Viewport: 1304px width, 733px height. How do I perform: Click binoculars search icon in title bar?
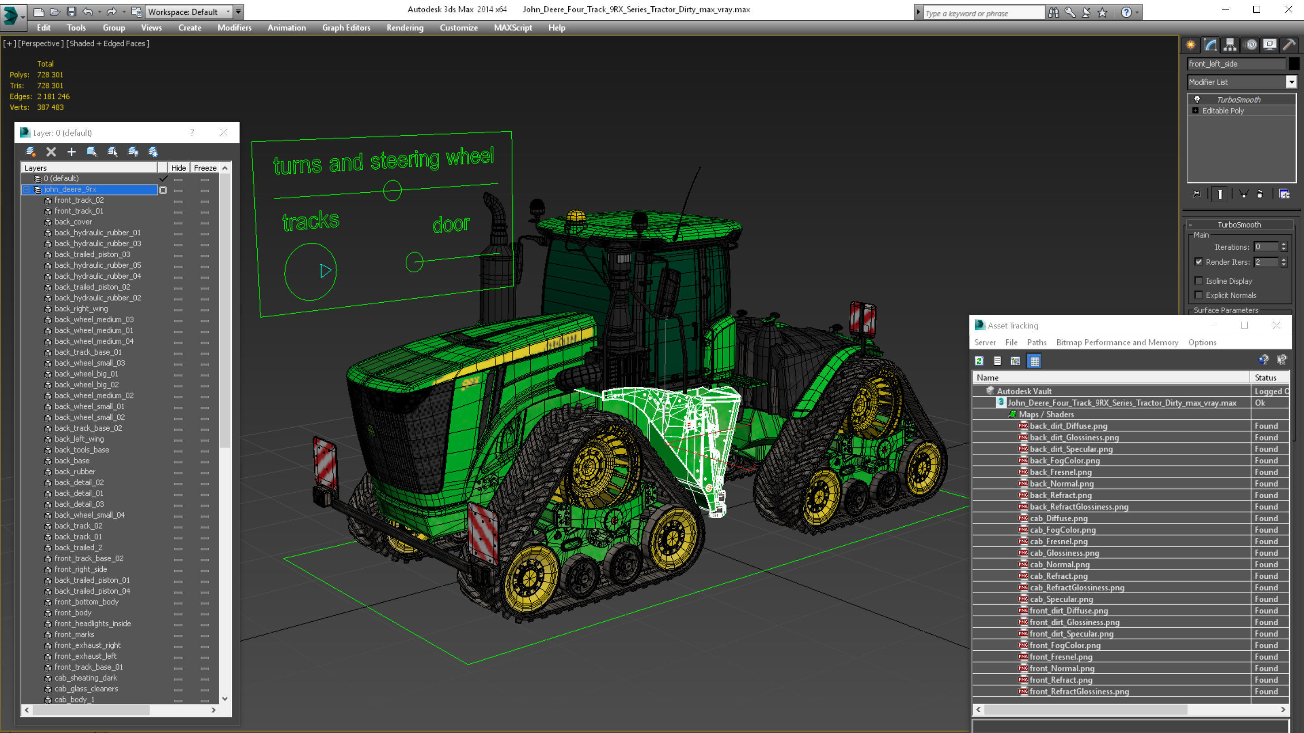[1054, 12]
